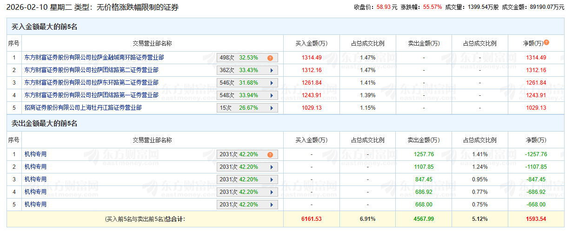Click the 卖出金额(万) header in sell table

423,140
